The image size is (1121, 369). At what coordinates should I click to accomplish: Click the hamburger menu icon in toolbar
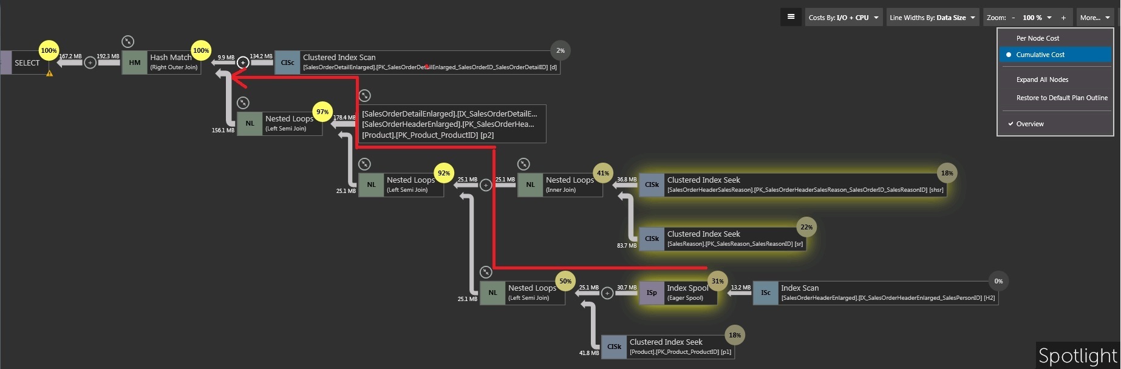tap(791, 17)
